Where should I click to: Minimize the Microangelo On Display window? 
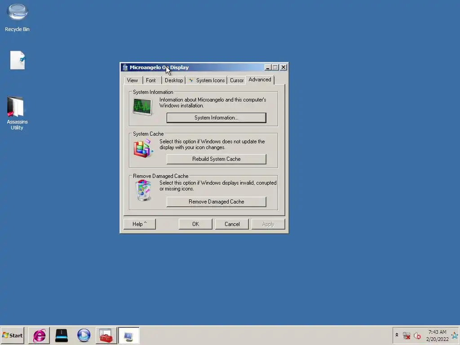(267, 67)
